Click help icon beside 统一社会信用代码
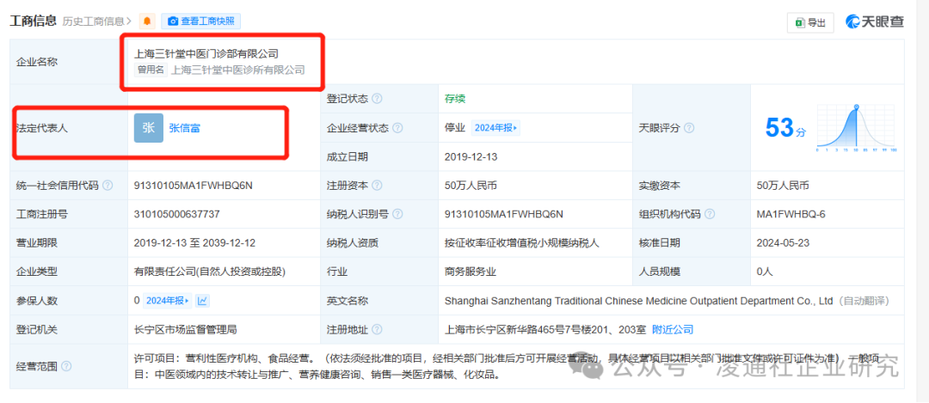The height and width of the screenshot is (403, 929). [x=108, y=186]
